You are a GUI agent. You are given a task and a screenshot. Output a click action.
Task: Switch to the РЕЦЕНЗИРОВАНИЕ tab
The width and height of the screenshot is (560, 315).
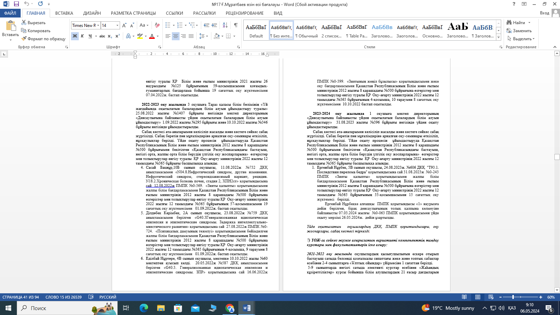click(x=245, y=13)
